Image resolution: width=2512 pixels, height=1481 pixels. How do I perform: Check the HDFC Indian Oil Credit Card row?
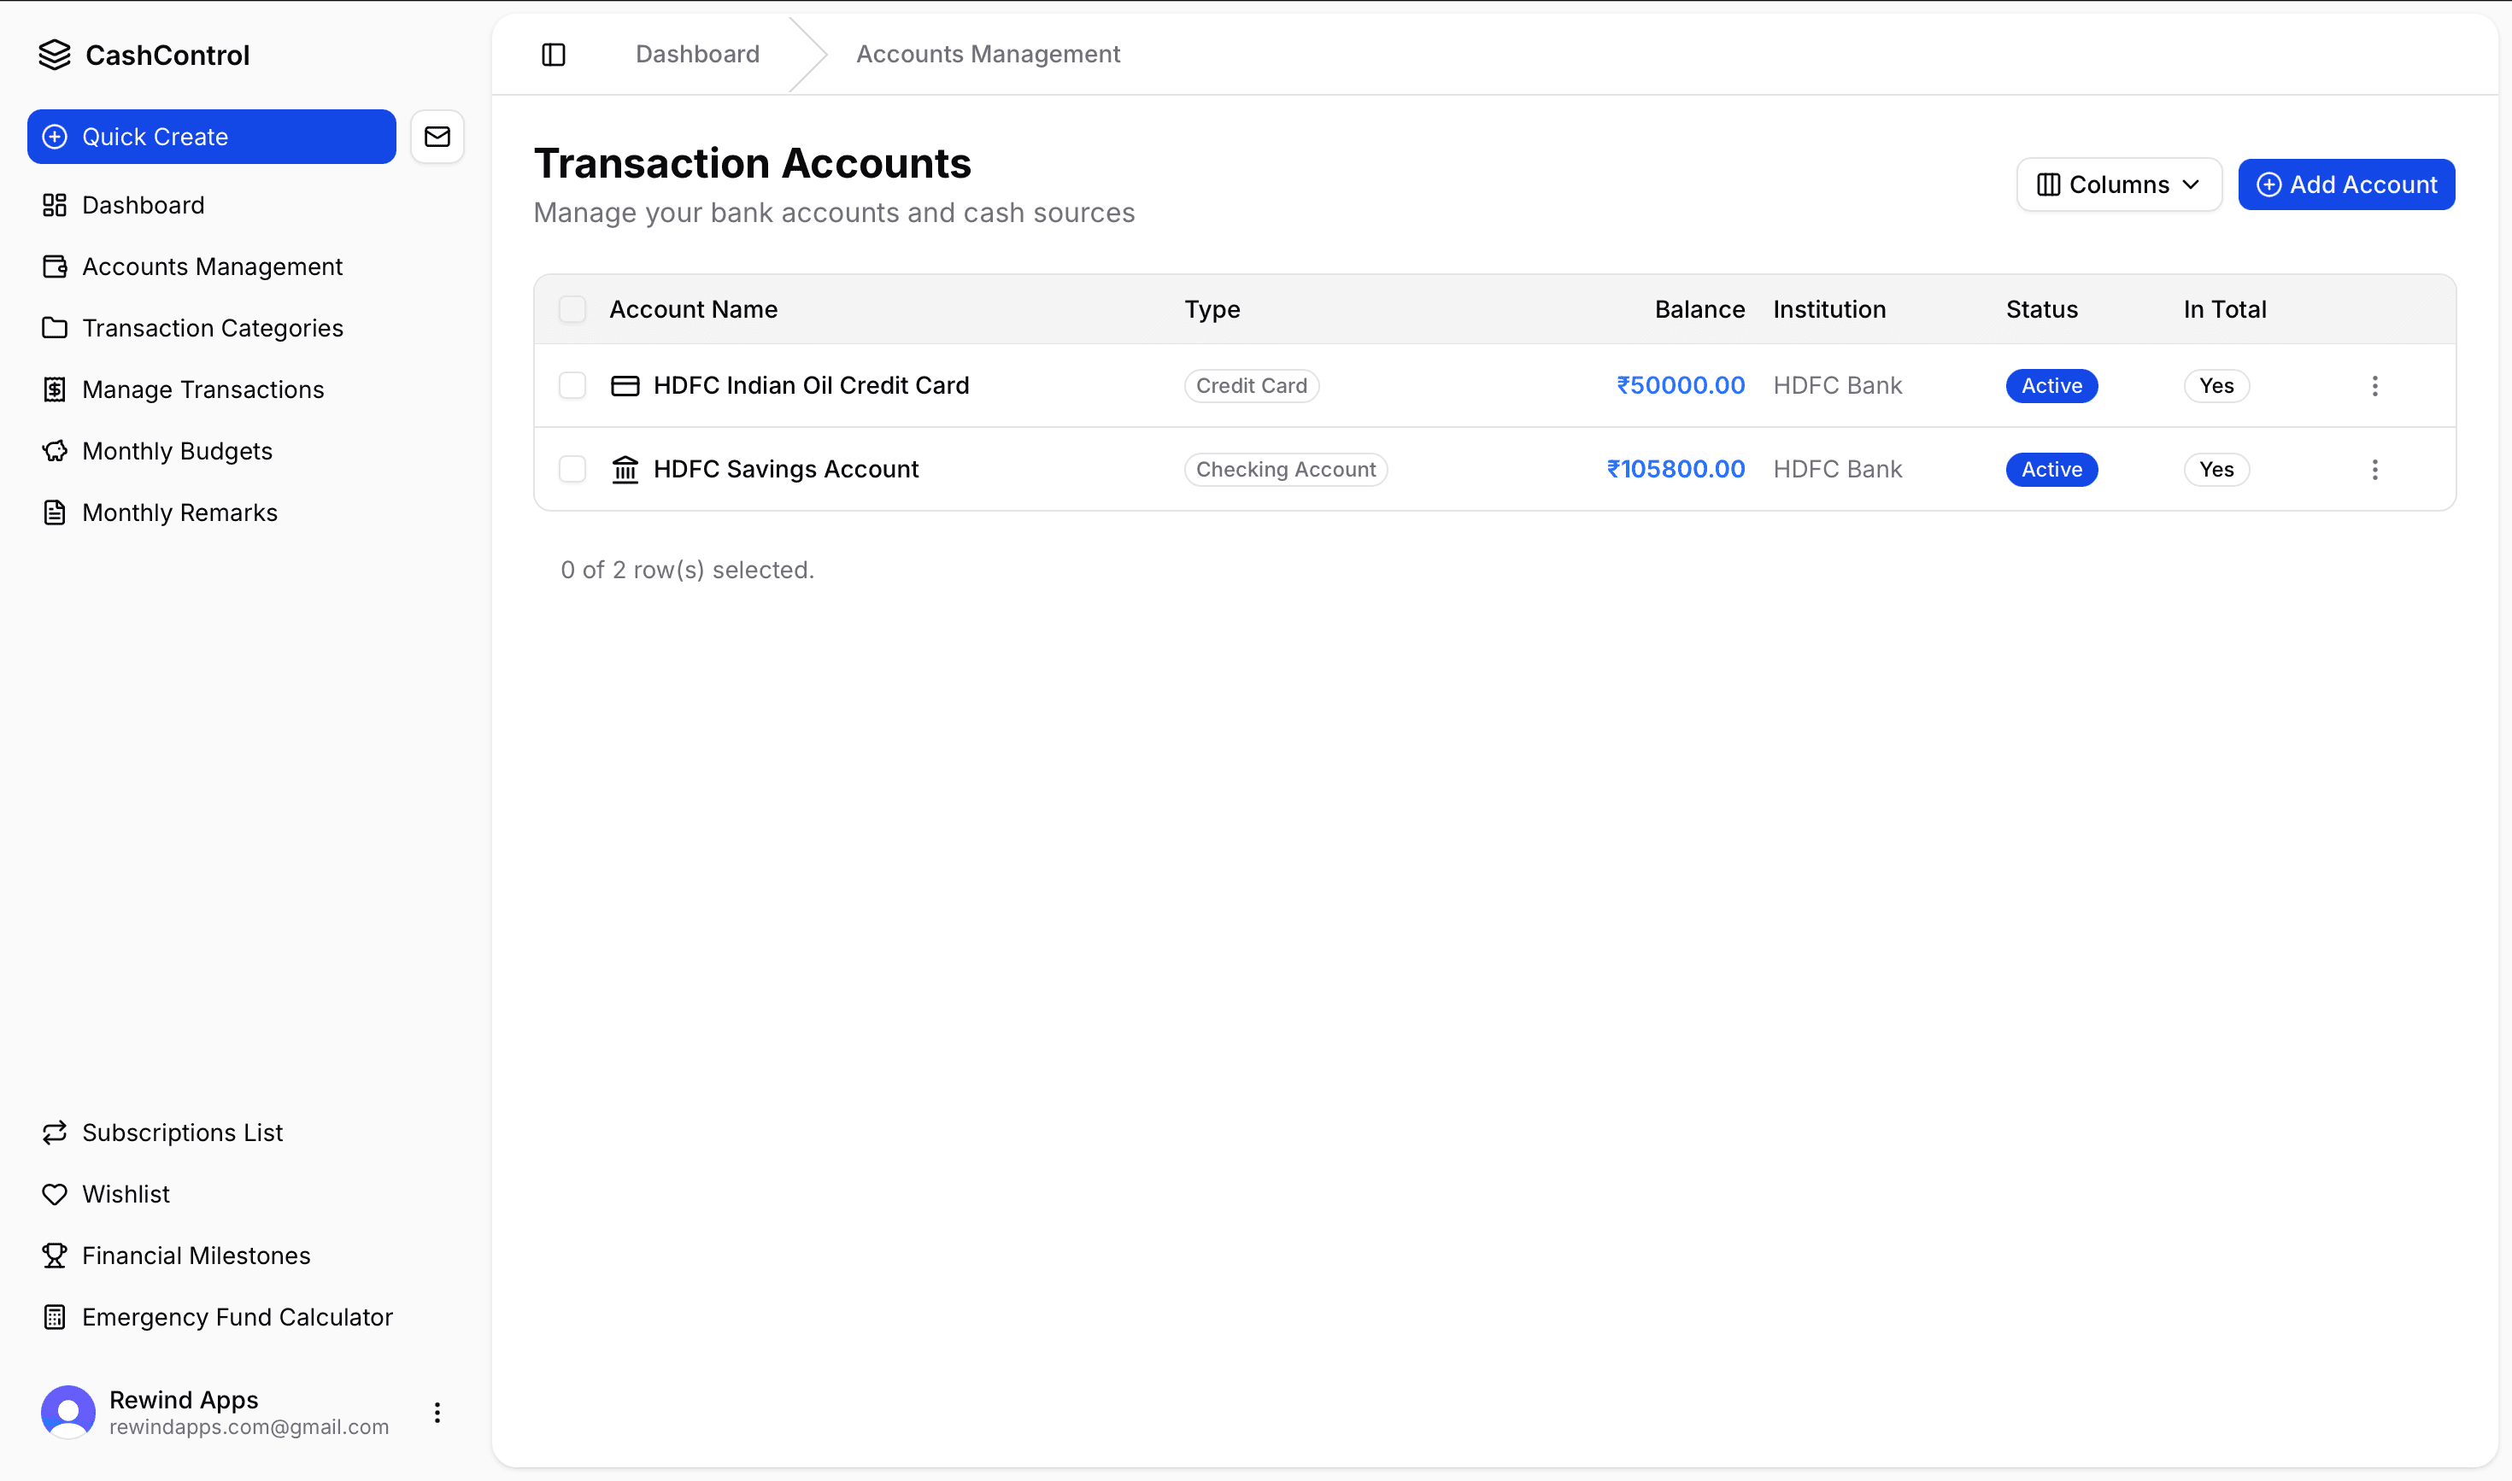pos(572,385)
